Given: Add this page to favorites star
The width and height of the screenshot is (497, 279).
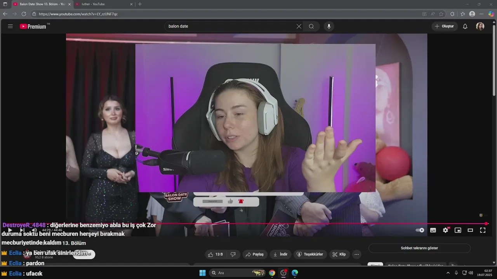Looking at the screenshot, I should pos(441,14).
